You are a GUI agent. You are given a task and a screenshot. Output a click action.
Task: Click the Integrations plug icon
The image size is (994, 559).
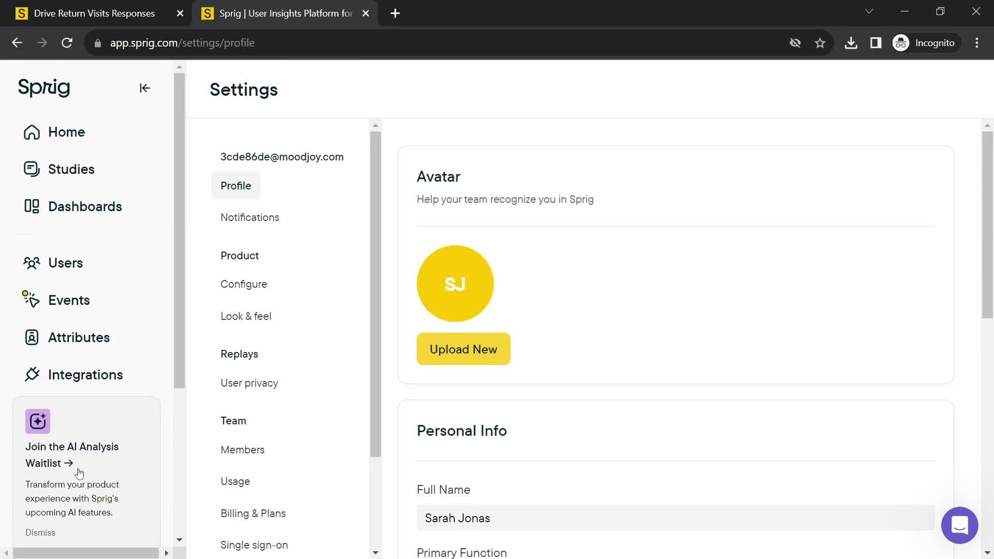pos(32,374)
